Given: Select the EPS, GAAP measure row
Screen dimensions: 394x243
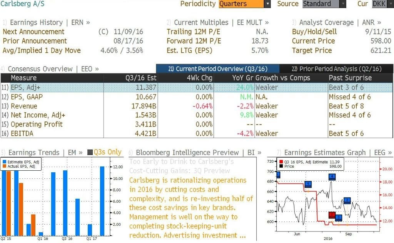Looking at the screenshot, I should click(197, 97).
